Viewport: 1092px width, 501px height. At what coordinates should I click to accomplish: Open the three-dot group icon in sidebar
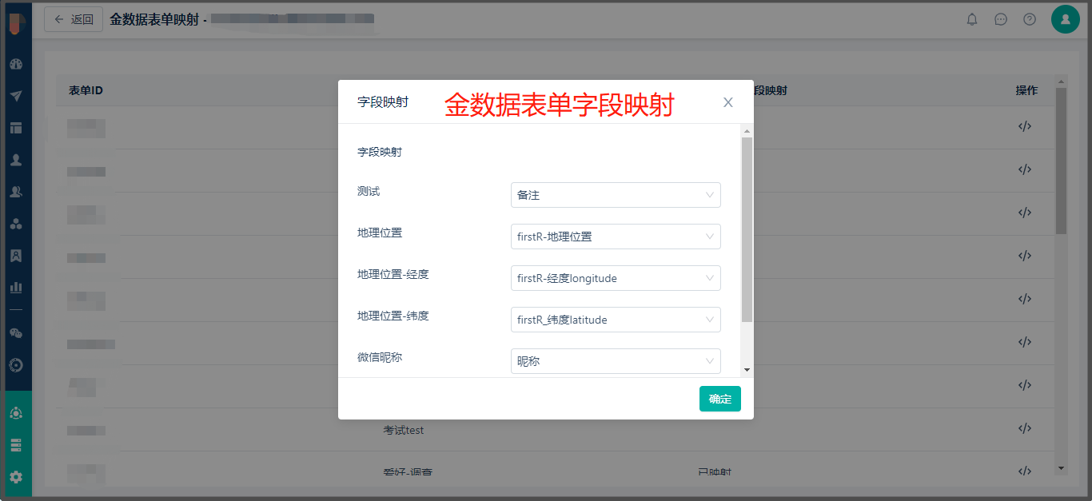tap(16, 224)
